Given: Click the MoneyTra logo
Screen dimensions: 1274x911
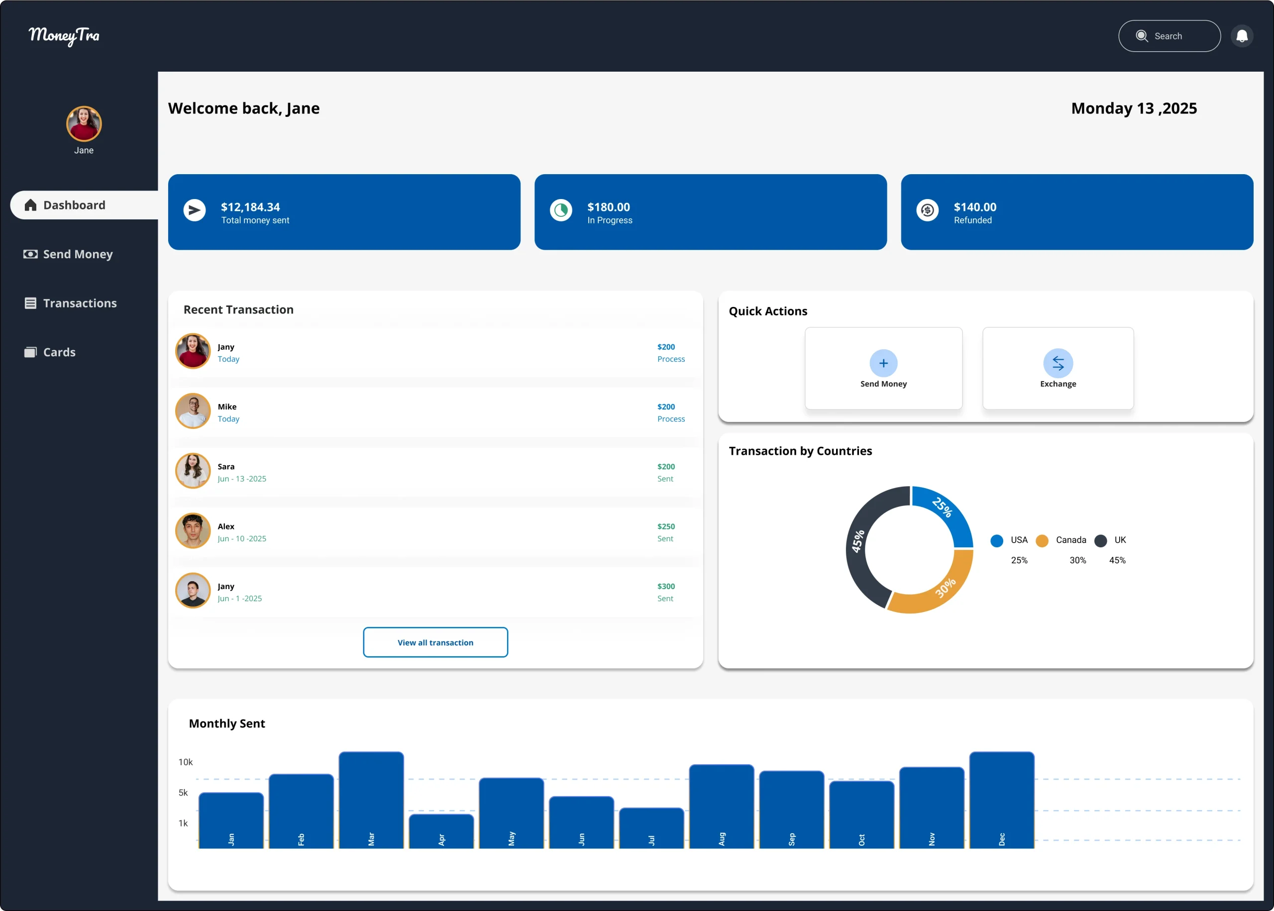Looking at the screenshot, I should click(64, 36).
